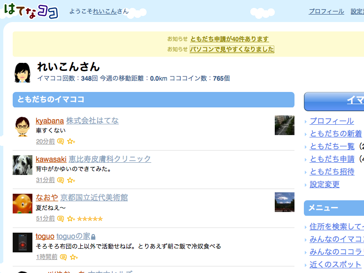Open ともだち申請 in the sidebar

point(332,159)
